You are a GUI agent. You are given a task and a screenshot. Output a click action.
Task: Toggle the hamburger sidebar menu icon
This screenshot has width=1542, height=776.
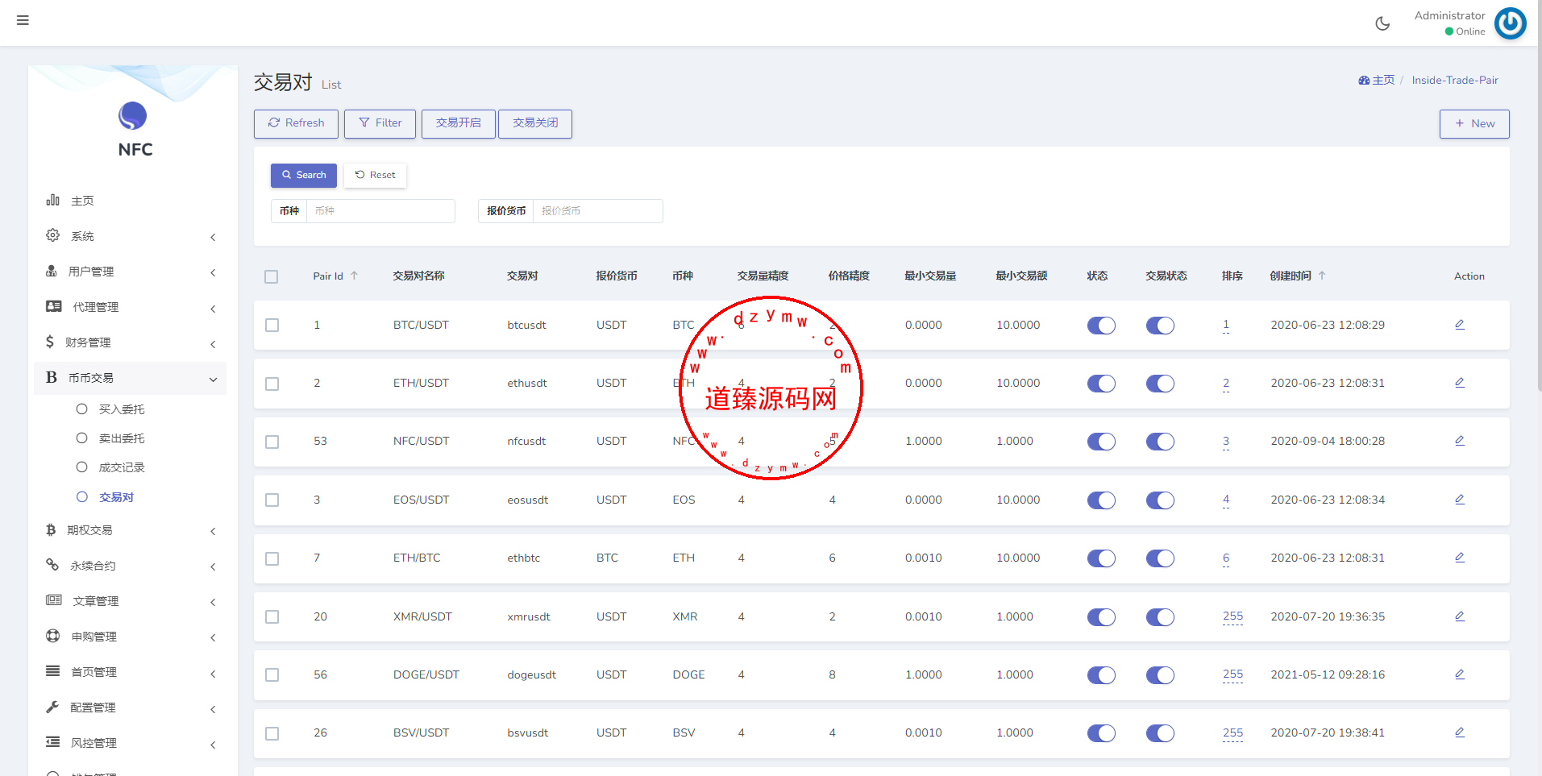(23, 20)
